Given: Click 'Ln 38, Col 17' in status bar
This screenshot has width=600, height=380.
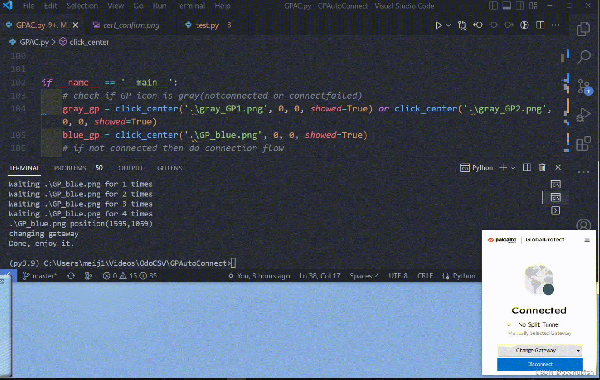Looking at the screenshot, I should (x=320, y=276).
